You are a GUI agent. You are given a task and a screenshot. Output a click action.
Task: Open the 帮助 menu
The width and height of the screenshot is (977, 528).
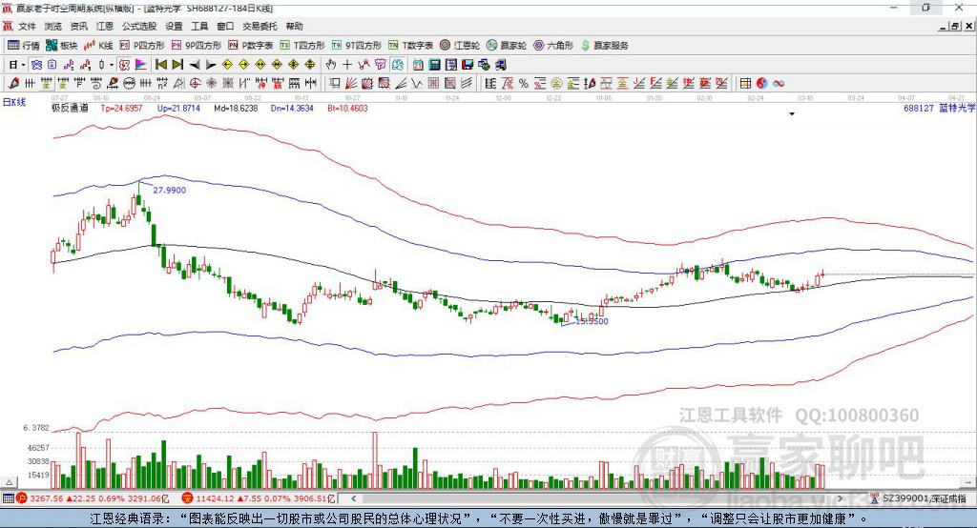[294, 26]
